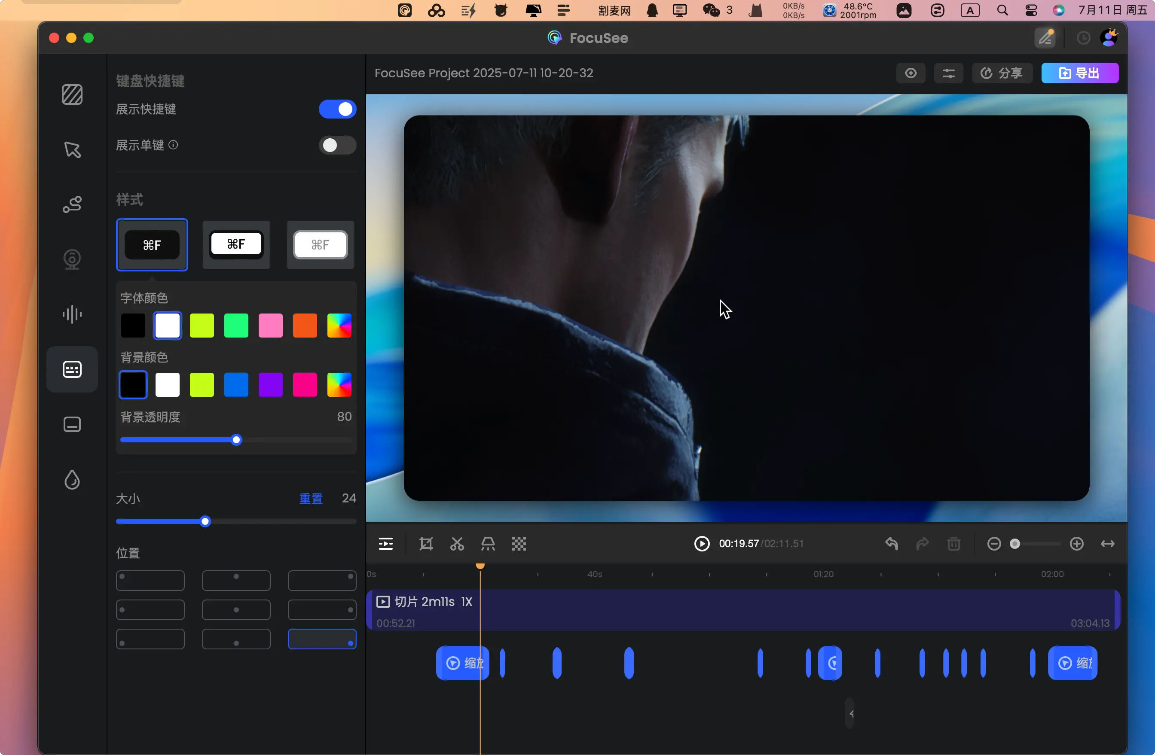This screenshot has width=1155, height=755.
Task: Select the white ⌘F shortcut style
Action: (236, 244)
